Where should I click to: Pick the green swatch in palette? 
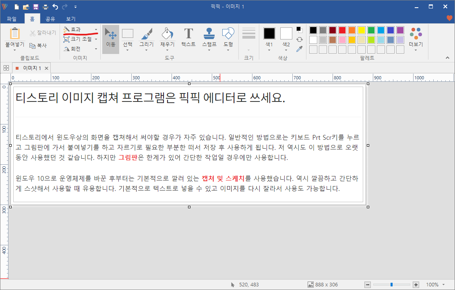pyautogui.click(x=371, y=30)
